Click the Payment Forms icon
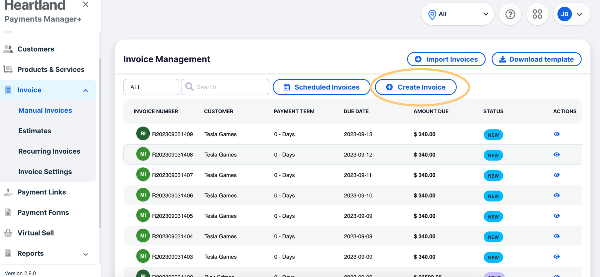Viewport: 600px width, 277px height. 8,212
